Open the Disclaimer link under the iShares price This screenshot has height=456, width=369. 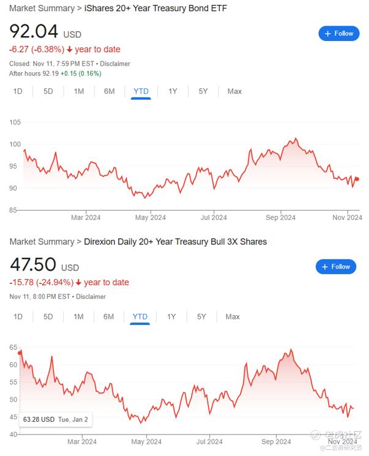coord(115,64)
